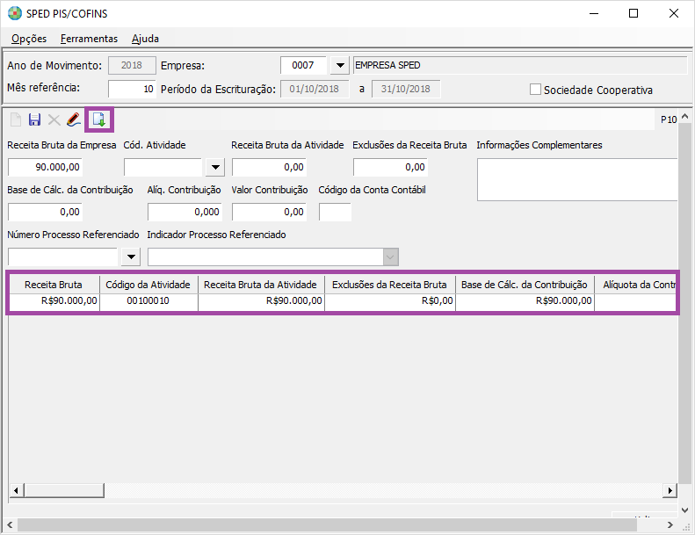Open the Opções menu
The image size is (695, 535).
[x=29, y=39]
